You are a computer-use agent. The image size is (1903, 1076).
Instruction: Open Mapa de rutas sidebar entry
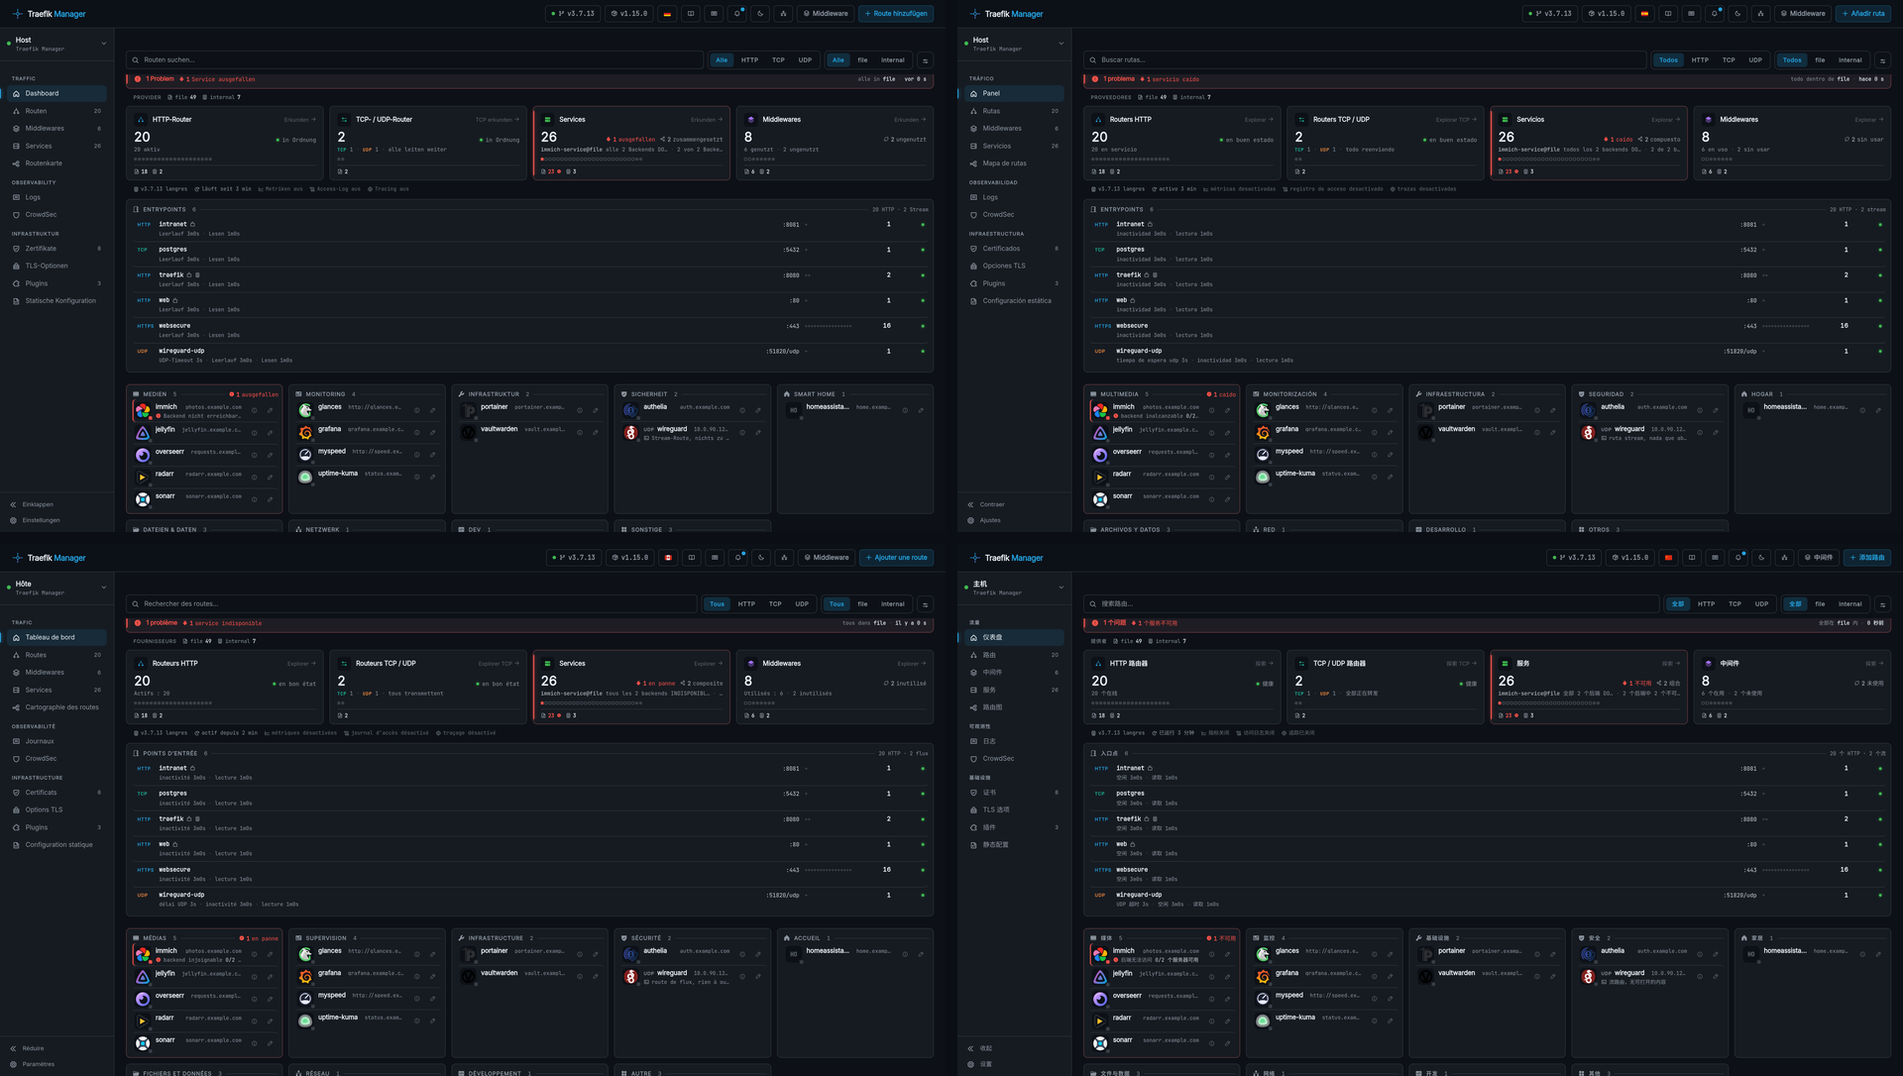(x=1004, y=163)
